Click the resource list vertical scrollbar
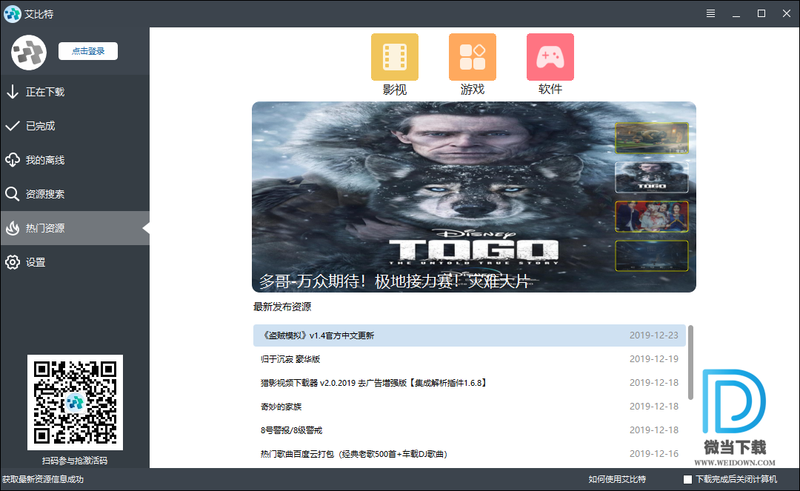Image resolution: width=800 pixels, height=491 pixels. (x=690, y=363)
